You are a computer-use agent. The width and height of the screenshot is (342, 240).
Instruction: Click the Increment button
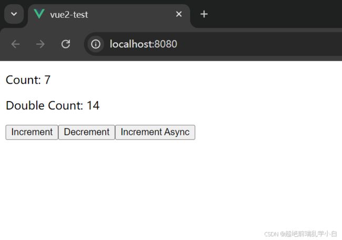tap(32, 132)
